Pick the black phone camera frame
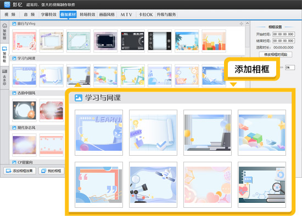This screenshot has height=216, width=302. pos(160,41)
